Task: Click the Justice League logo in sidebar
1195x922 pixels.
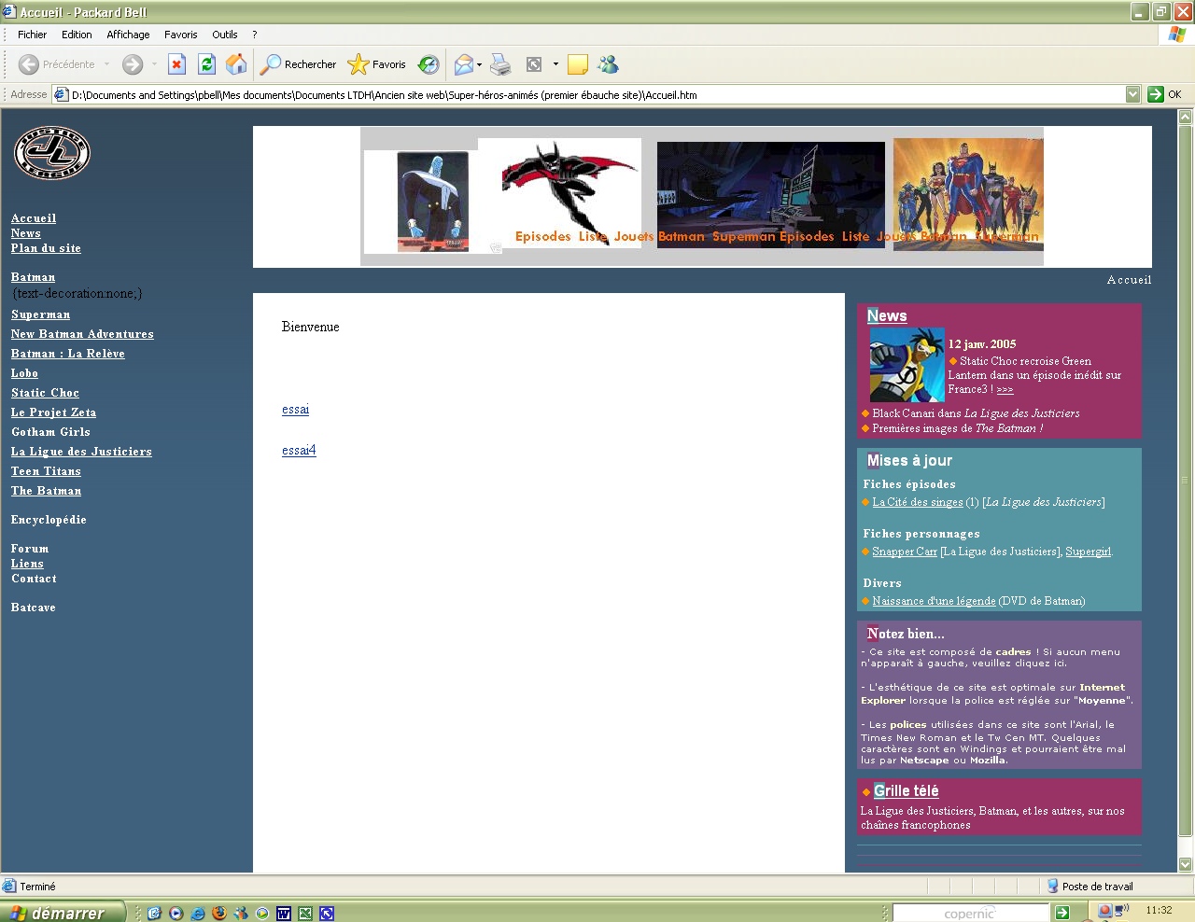Action: 52,153
